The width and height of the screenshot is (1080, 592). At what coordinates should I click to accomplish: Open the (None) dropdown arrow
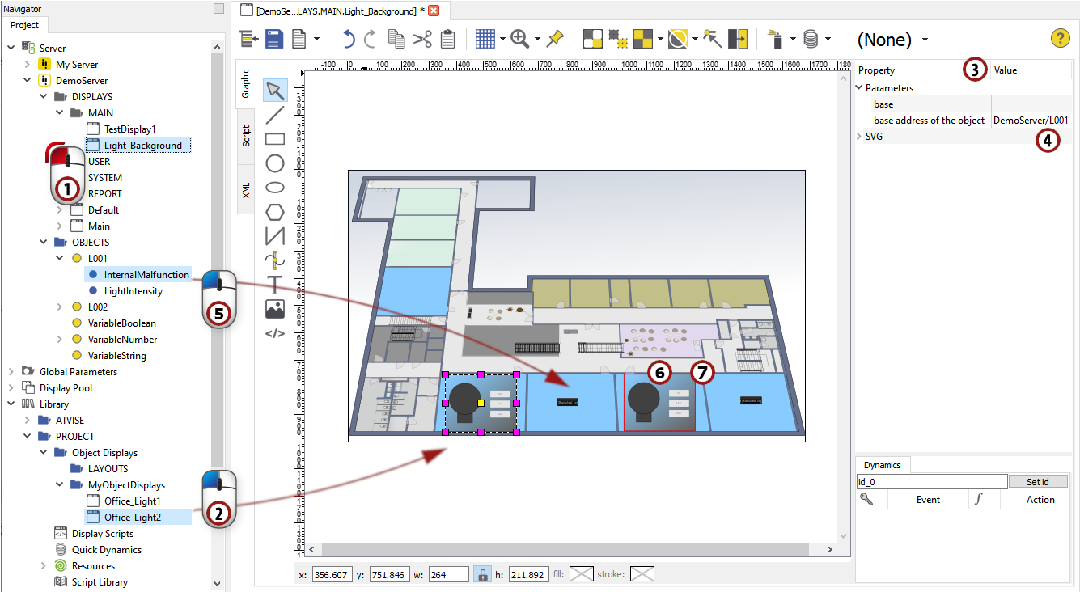(x=925, y=40)
